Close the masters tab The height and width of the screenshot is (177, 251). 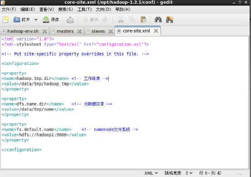80,32
